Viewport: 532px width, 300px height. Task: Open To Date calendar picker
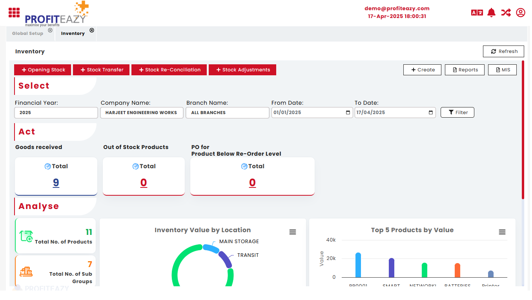point(431,113)
